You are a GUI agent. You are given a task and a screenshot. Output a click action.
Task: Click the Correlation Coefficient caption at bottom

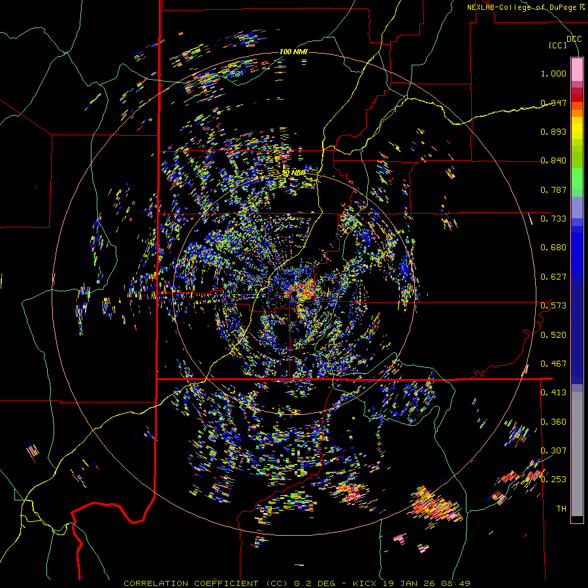point(297,583)
